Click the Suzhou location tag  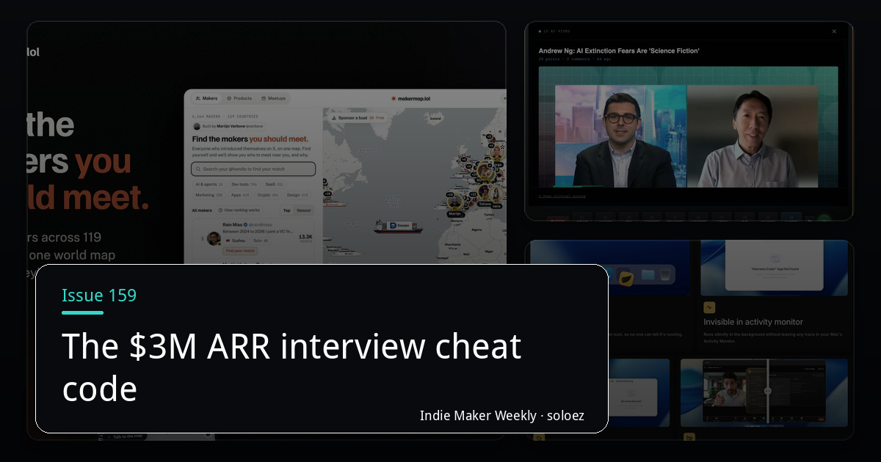(236, 241)
